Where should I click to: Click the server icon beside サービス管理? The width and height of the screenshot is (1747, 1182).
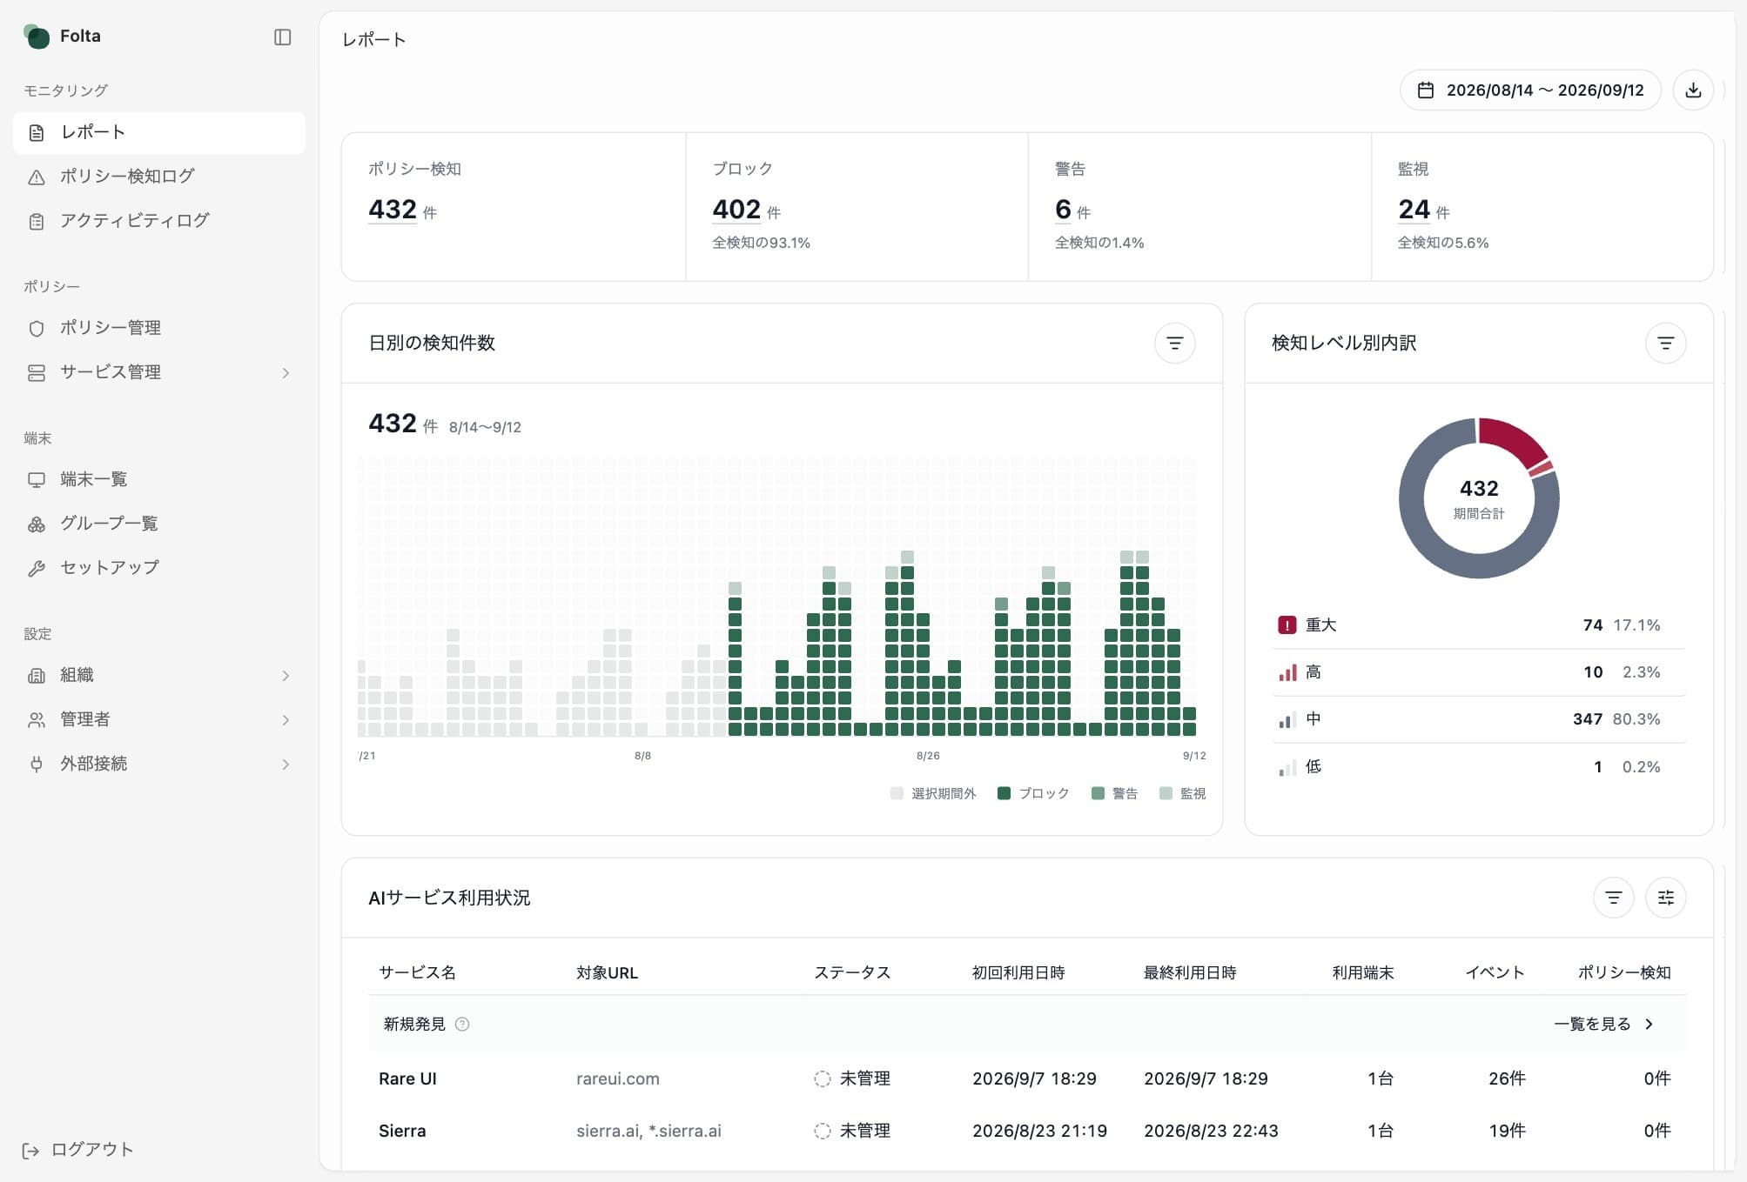[37, 373]
